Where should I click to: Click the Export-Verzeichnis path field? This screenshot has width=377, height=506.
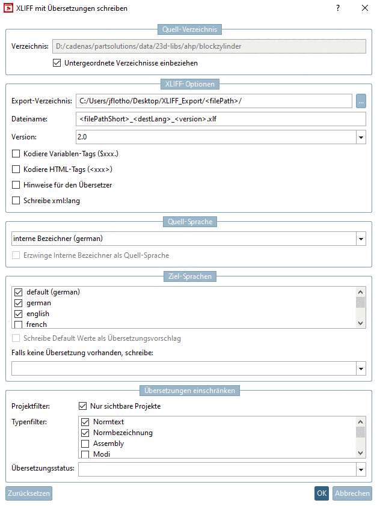213,101
